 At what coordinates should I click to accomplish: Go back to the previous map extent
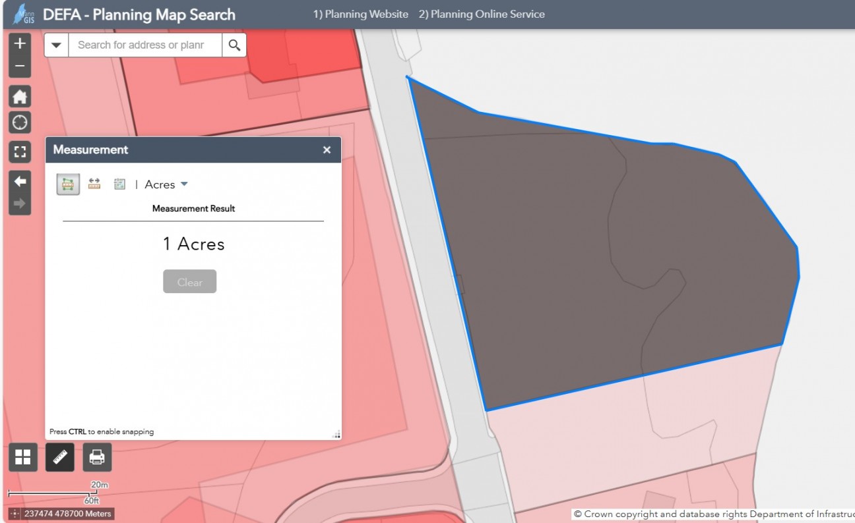20,181
